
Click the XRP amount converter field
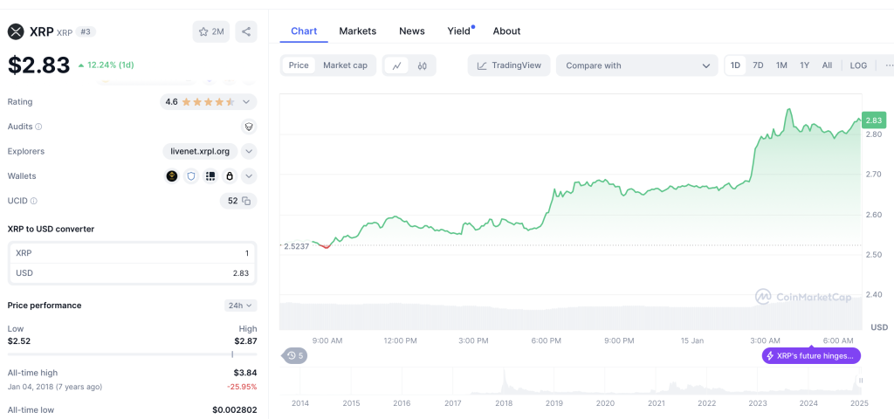coord(133,253)
